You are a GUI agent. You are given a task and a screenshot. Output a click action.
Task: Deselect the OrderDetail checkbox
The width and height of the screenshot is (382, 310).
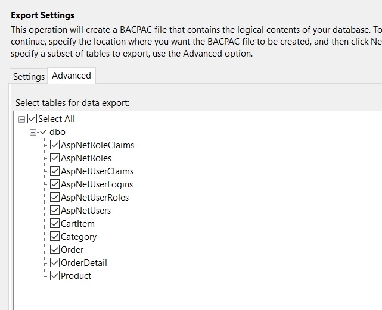tap(55, 263)
